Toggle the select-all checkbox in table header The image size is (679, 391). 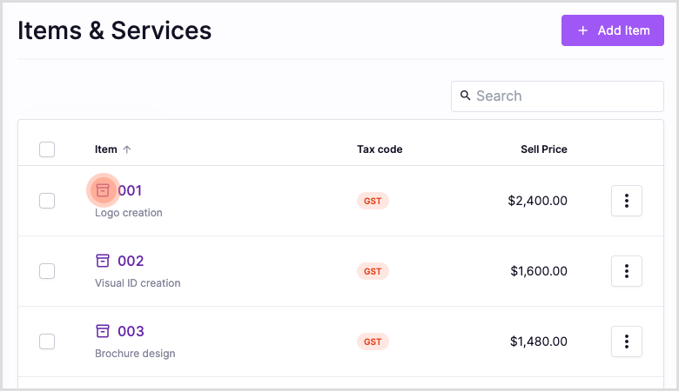pos(47,149)
